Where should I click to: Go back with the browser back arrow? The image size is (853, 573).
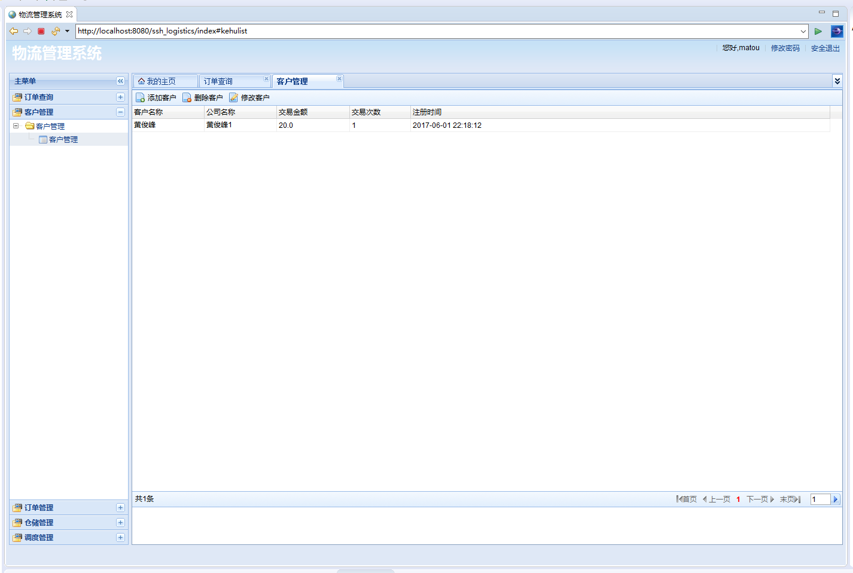[14, 31]
